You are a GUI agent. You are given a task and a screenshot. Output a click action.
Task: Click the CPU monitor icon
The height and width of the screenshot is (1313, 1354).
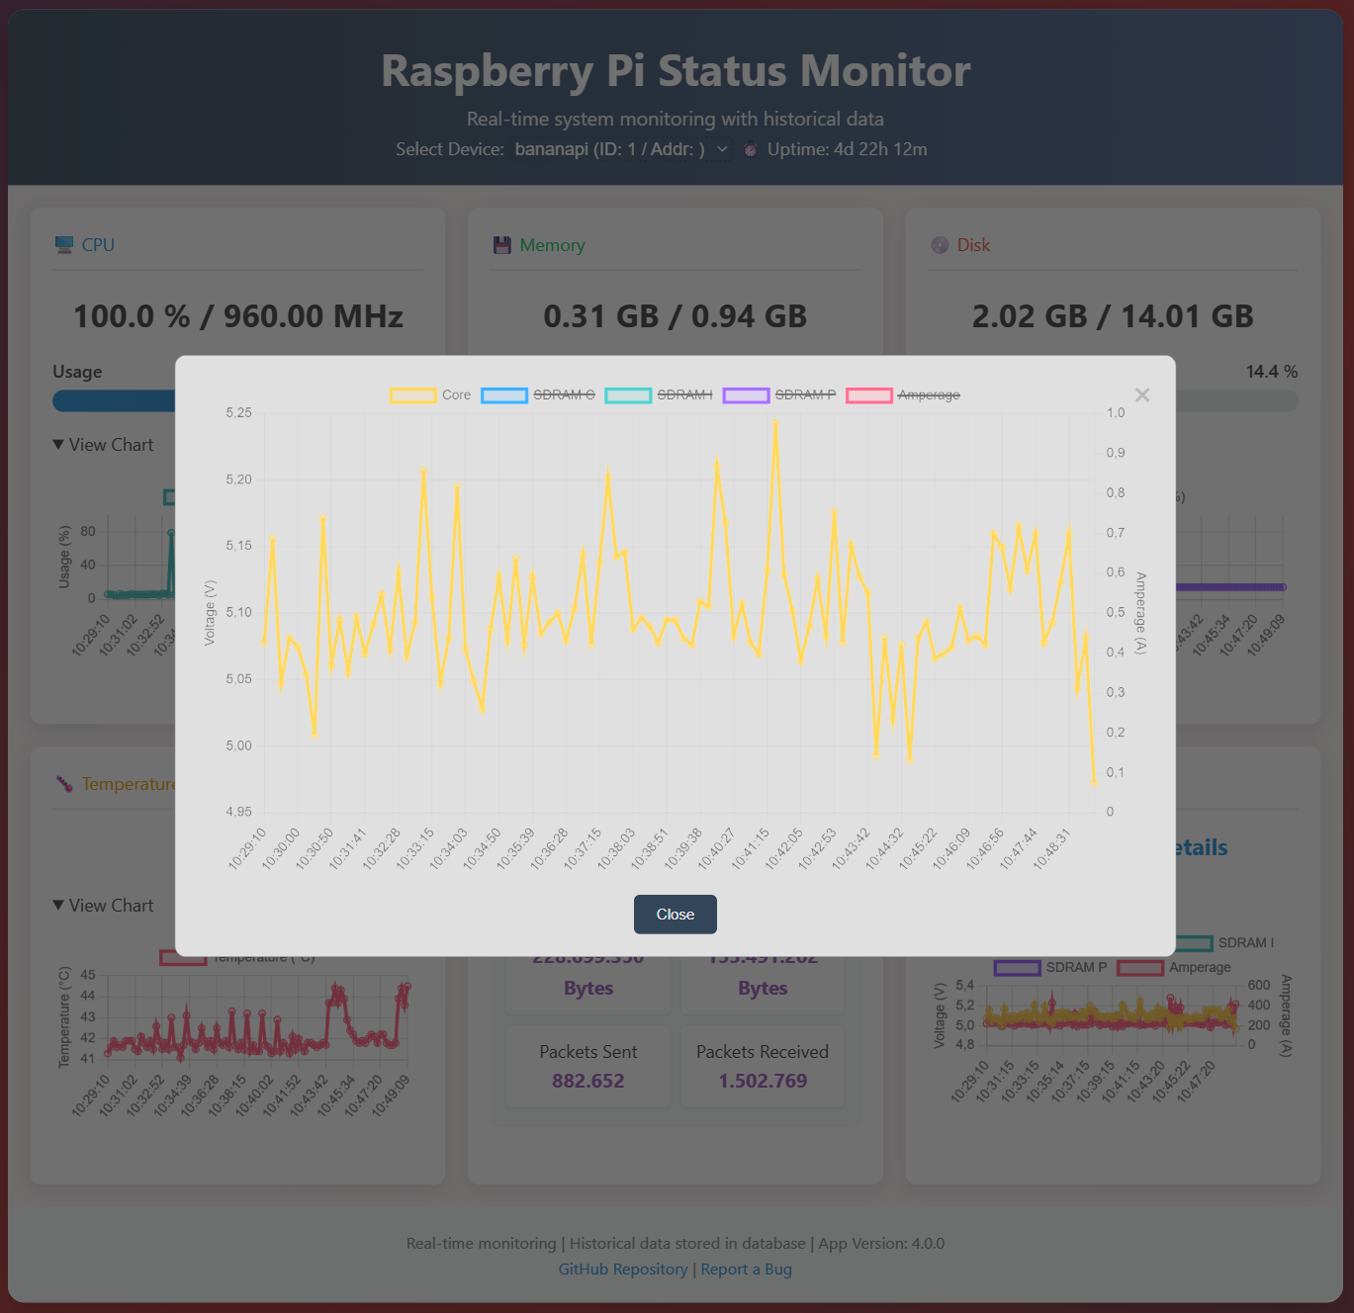pyautogui.click(x=64, y=244)
